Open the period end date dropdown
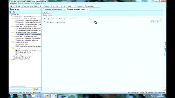Image resolution: width=175 pixels, height=98 pixels. (x=72, y=6)
